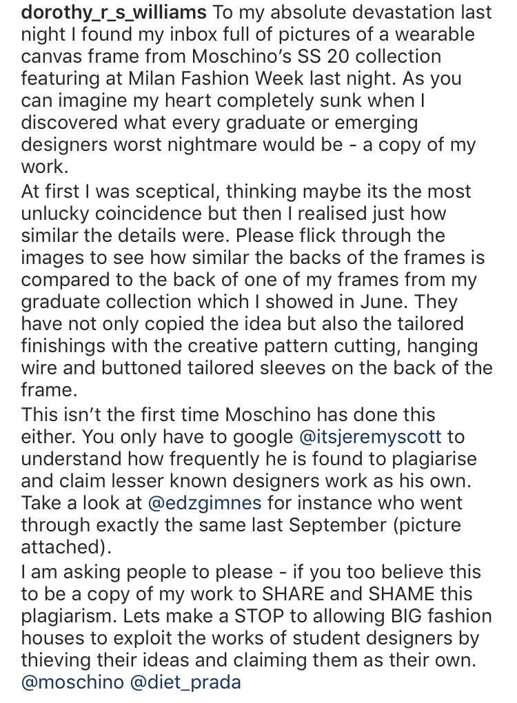This screenshot has height=703, width=517.
Task: Visit the @moschino tagged account
Action: pos(72,682)
